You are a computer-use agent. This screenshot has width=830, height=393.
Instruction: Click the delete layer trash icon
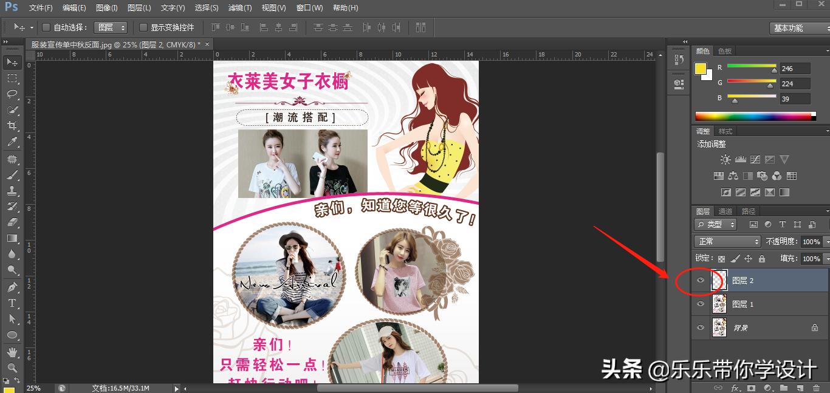pyautogui.click(x=816, y=388)
